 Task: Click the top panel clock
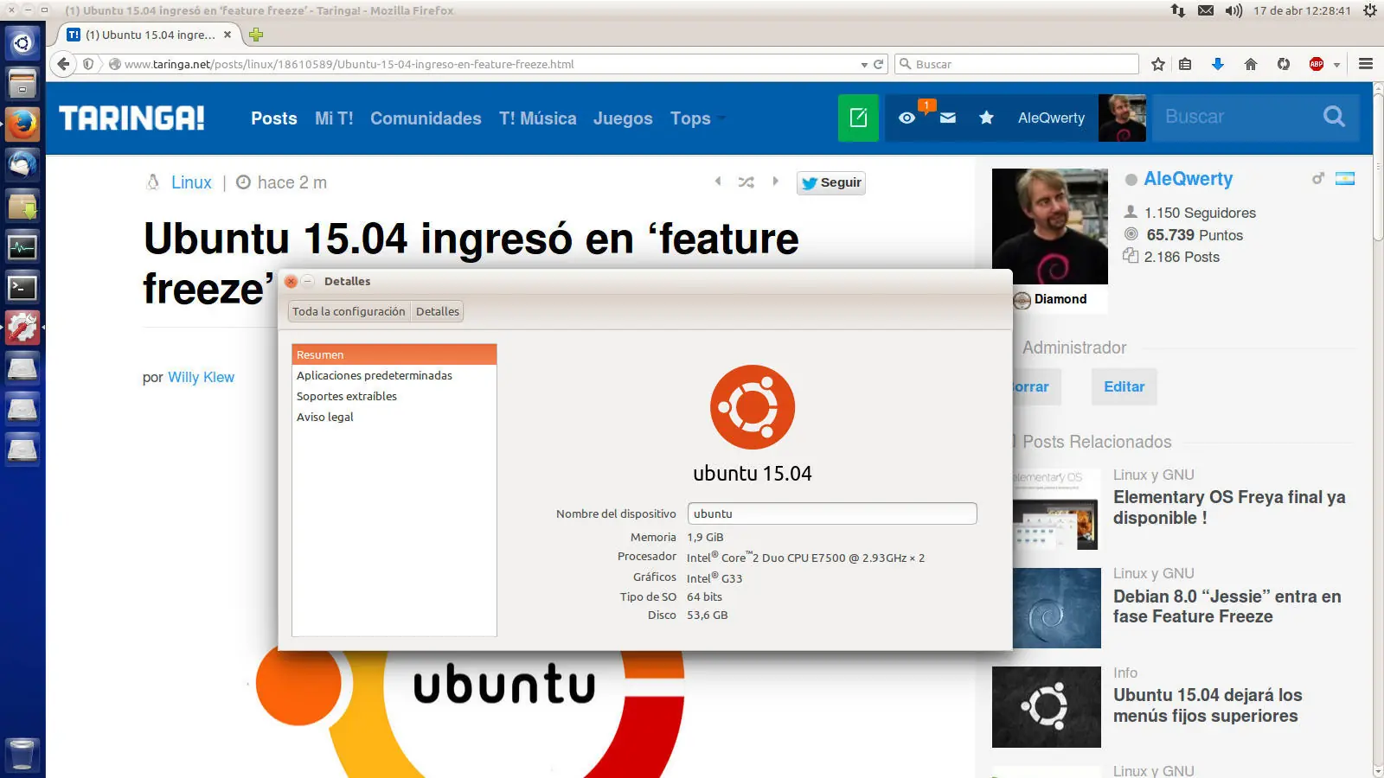coord(1302,10)
